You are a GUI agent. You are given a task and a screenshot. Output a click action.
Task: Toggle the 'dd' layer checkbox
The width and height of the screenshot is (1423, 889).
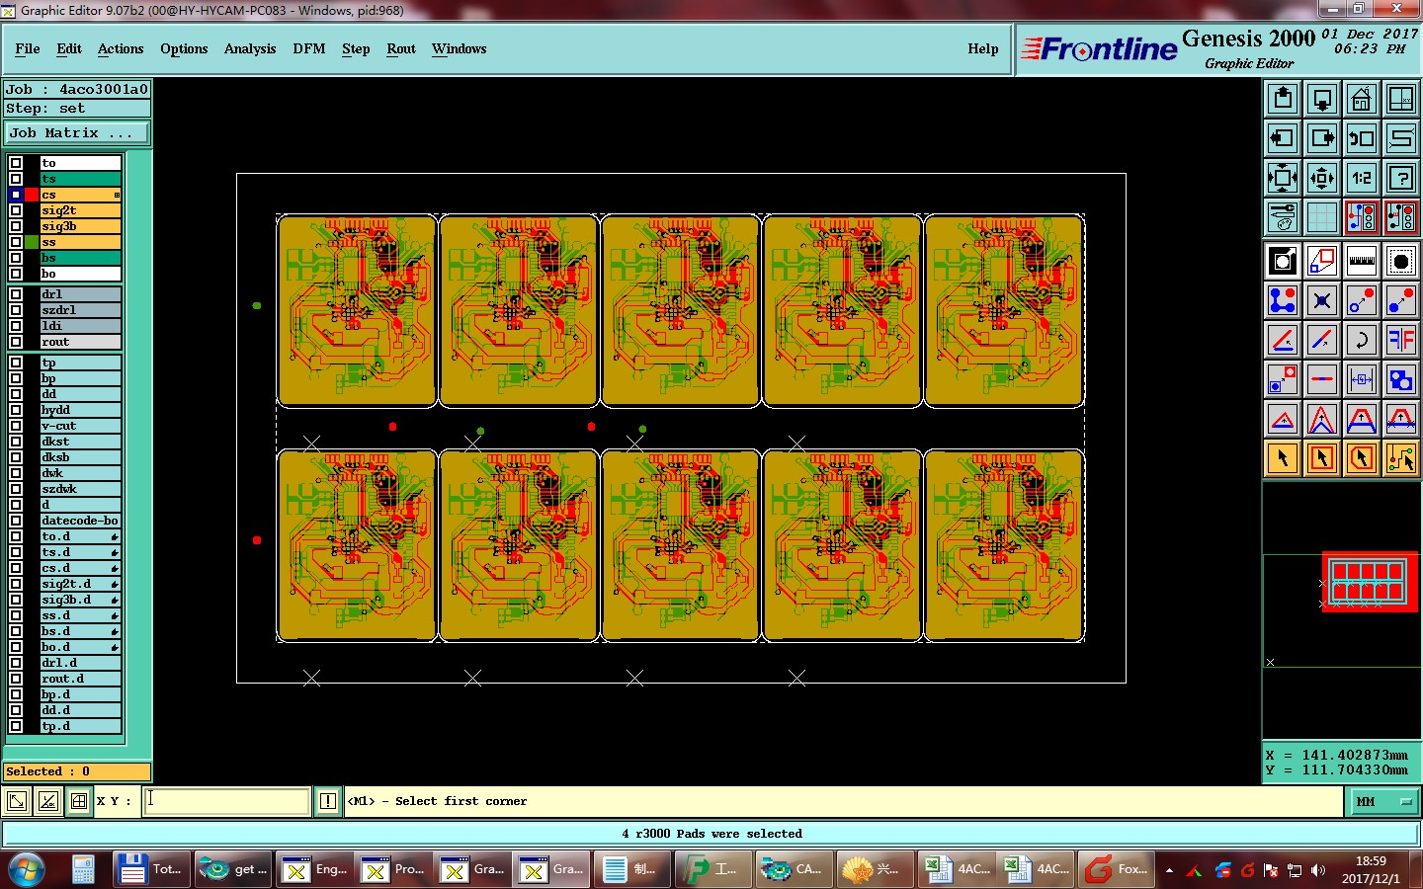[x=16, y=394]
